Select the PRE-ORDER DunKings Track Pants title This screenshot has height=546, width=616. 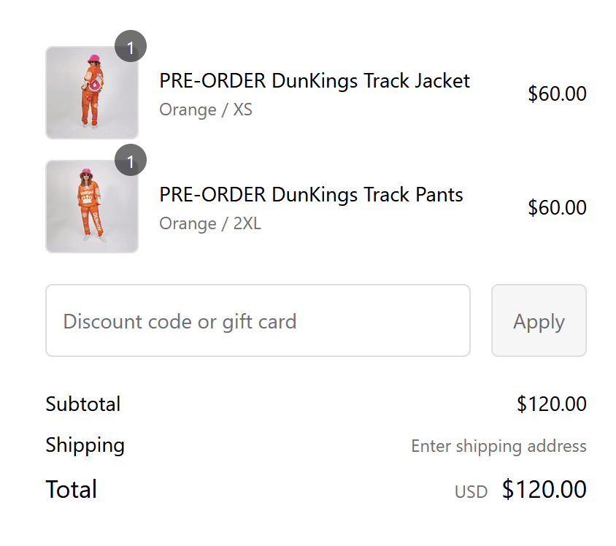[311, 195]
